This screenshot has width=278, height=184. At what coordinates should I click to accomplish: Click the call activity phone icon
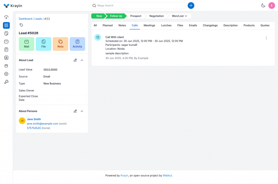(x=98, y=37)
